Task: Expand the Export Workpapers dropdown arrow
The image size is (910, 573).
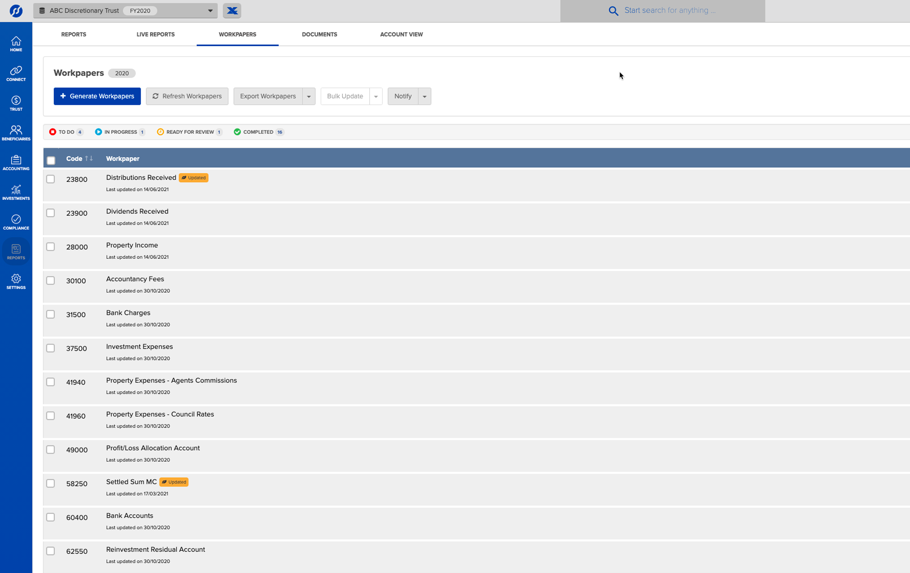Action: pyautogui.click(x=309, y=96)
